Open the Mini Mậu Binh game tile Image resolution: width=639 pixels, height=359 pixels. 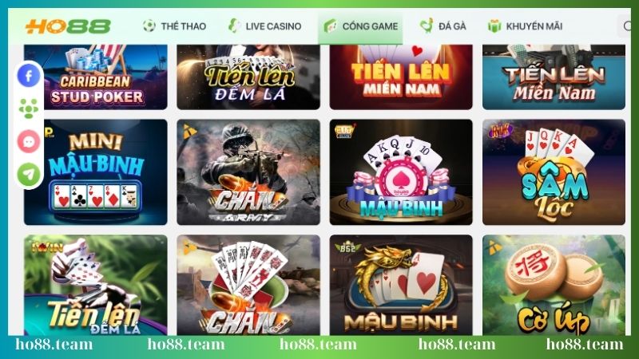(x=96, y=172)
